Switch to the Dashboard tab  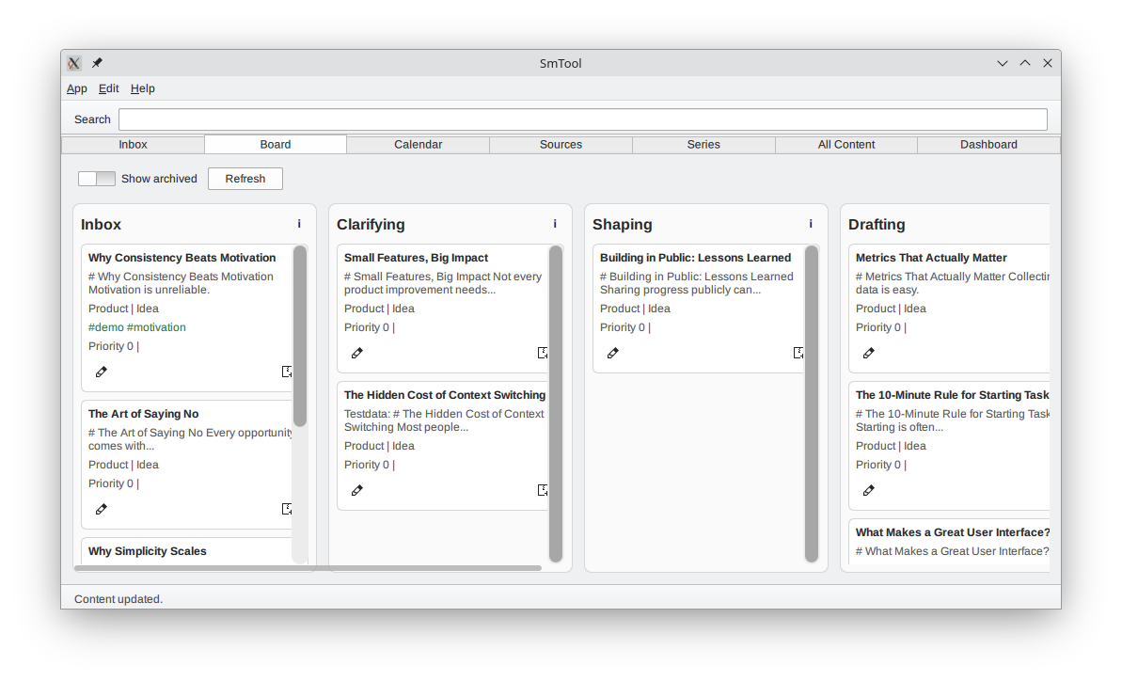click(988, 145)
